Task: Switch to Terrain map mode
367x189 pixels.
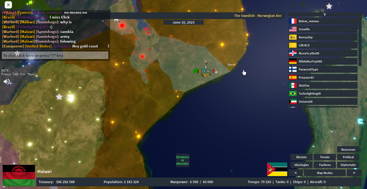Action: coord(325,157)
